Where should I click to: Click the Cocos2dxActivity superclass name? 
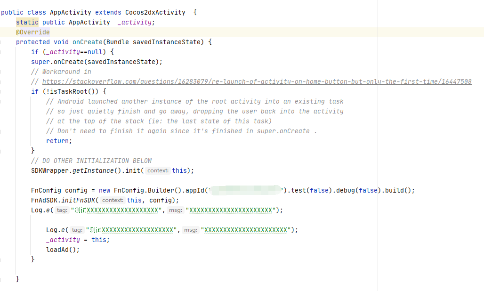155,12
